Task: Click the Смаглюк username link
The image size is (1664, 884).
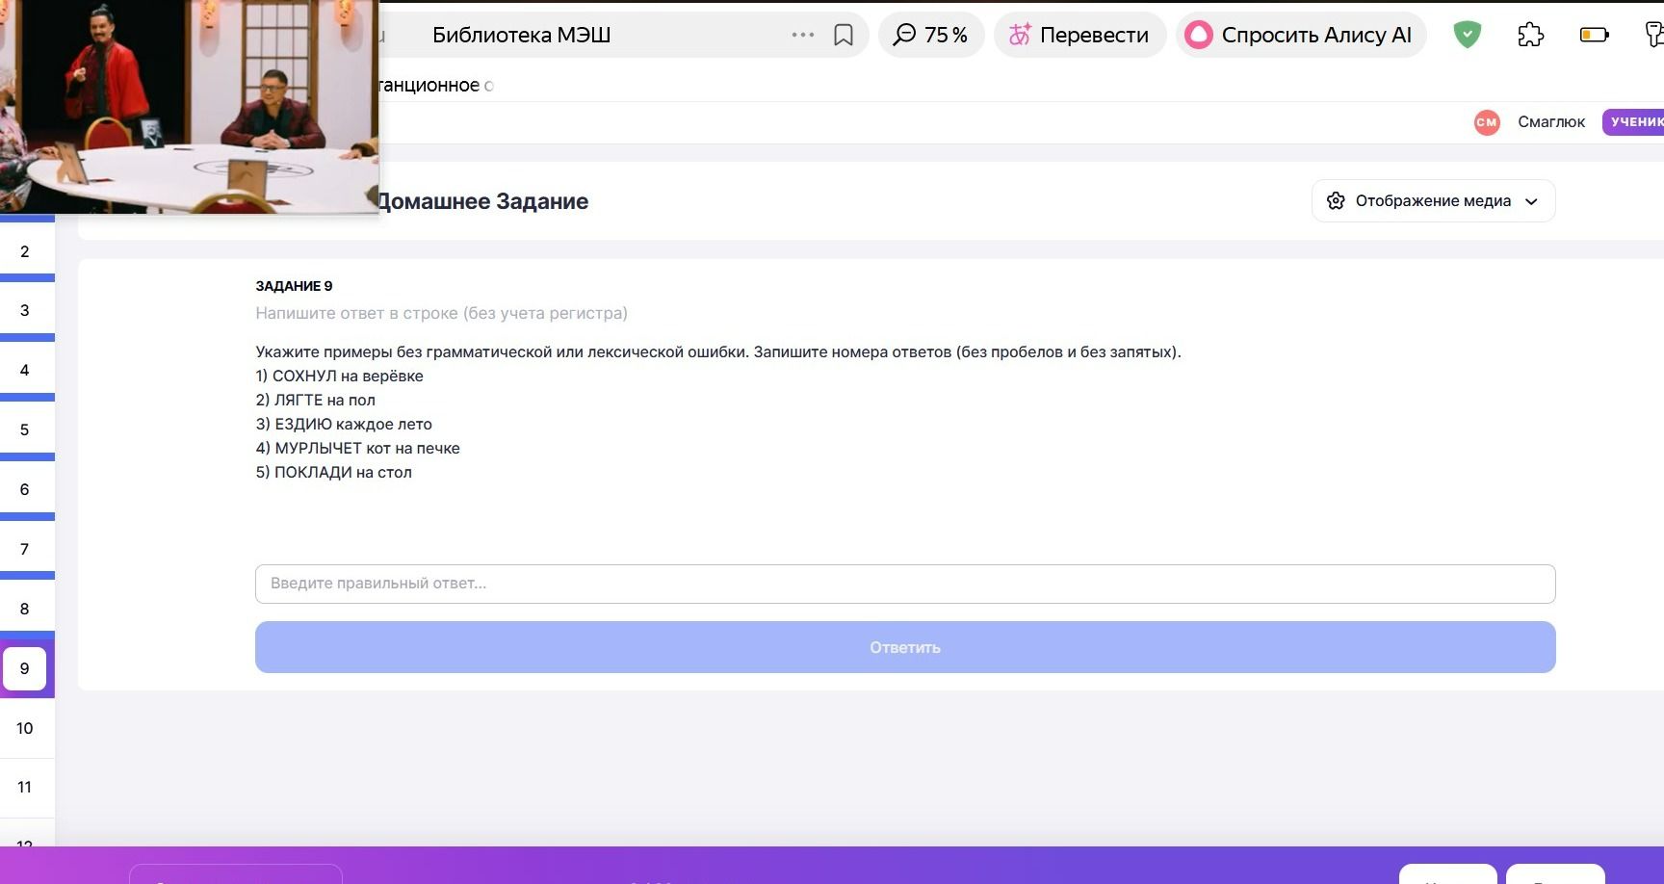Action: pyautogui.click(x=1551, y=122)
